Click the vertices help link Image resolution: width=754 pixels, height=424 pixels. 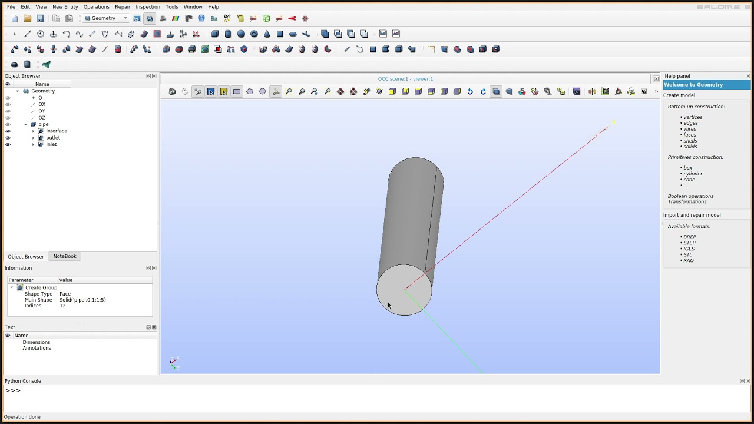pyautogui.click(x=693, y=117)
